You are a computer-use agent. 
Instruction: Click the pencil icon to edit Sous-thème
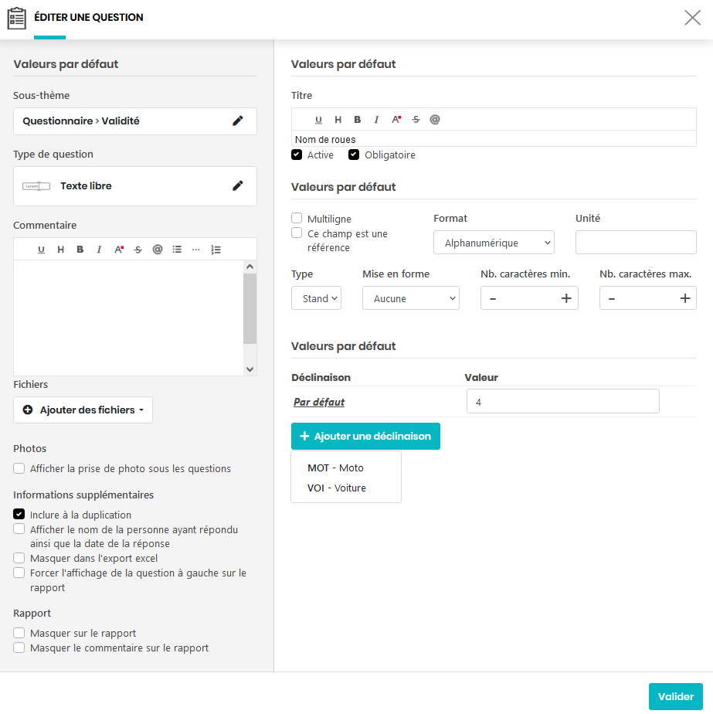click(238, 121)
